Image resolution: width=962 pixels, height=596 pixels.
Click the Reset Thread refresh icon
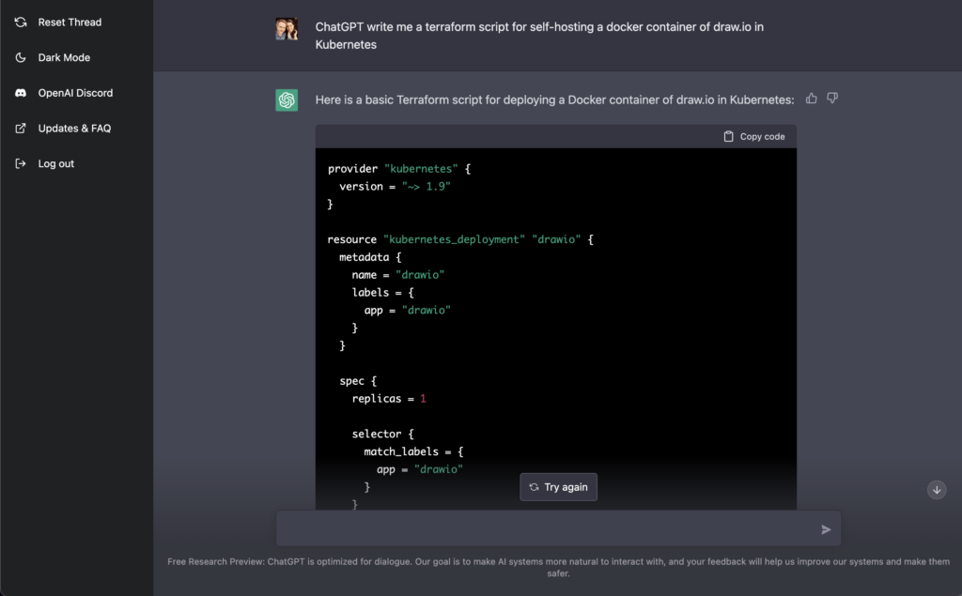pos(21,23)
